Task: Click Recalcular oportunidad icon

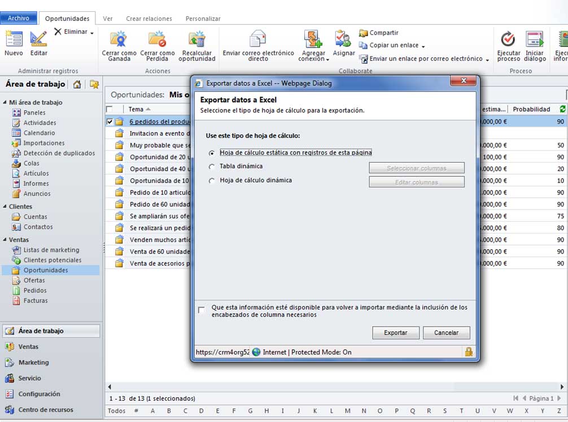Action: pyautogui.click(x=196, y=39)
